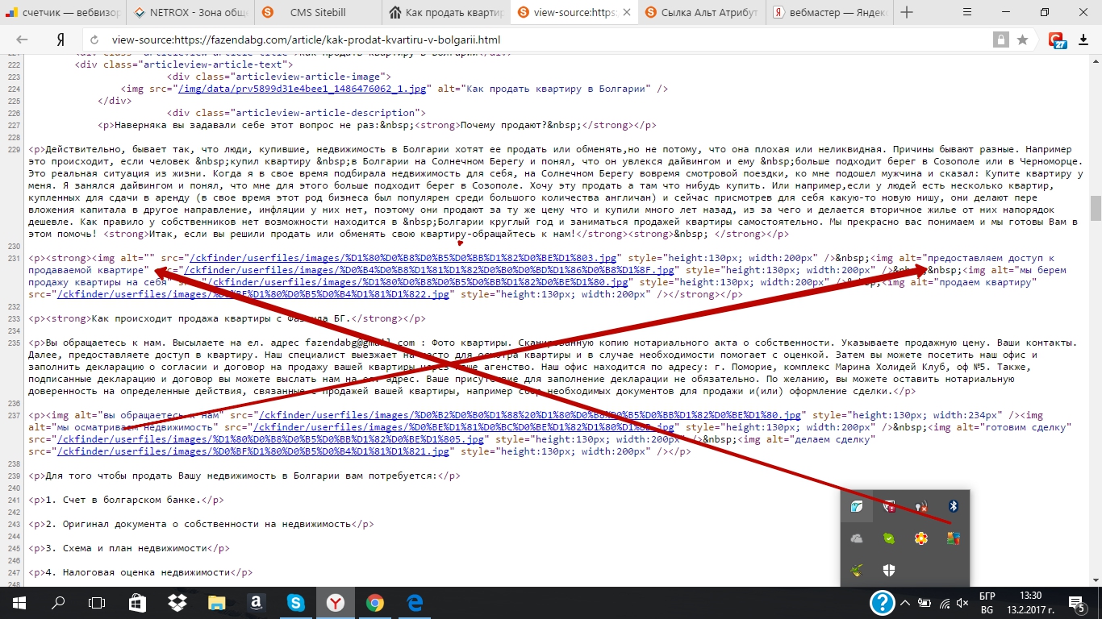Screen dimensions: 1102x619
Task: Open the Action Center with 5 notifications
Action: (1076, 602)
